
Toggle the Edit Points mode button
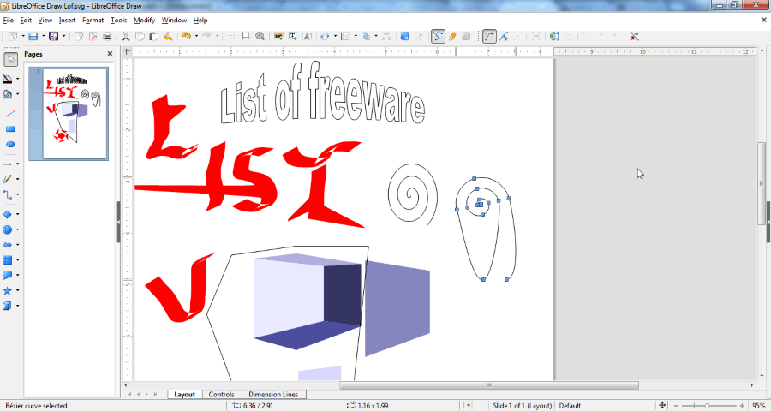click(x=438, y=36)
